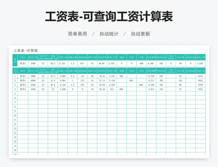Select gross pay cell 6,720
This screenshot has height=167, width=218.
pos(151,76)
